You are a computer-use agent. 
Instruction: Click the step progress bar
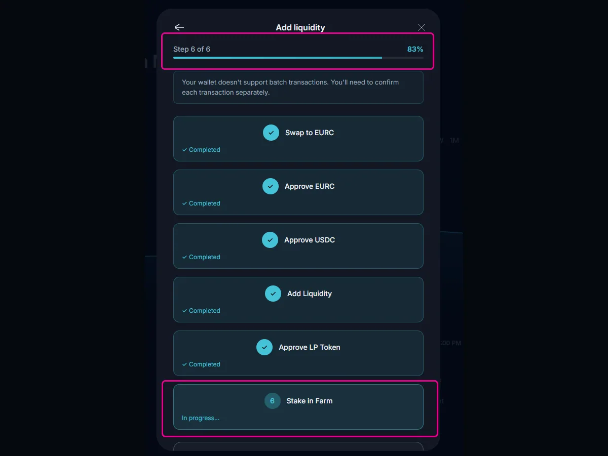(x=298, y=58)
